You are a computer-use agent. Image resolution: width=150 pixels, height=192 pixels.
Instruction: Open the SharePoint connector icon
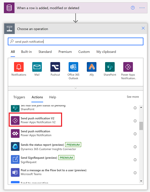click(x=110, y=67)
